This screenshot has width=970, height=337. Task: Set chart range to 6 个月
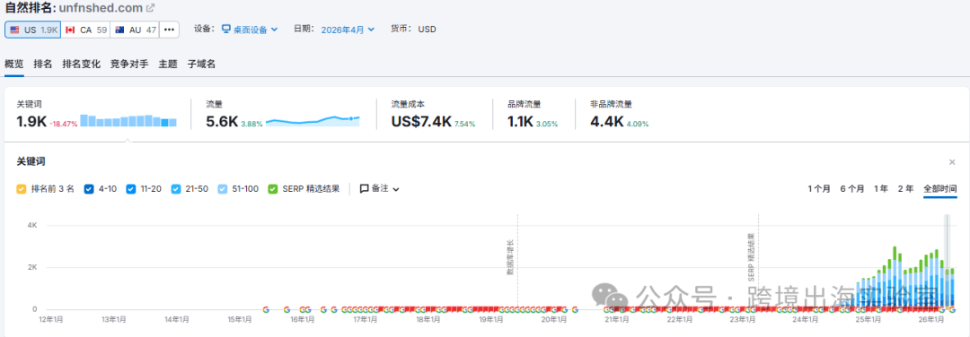coord(851,189)
